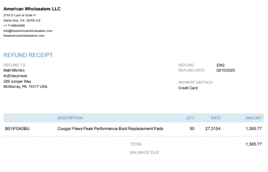Click the Credit Card payment method text
Viewport: 268px width, 172px height.
point(188,88)
